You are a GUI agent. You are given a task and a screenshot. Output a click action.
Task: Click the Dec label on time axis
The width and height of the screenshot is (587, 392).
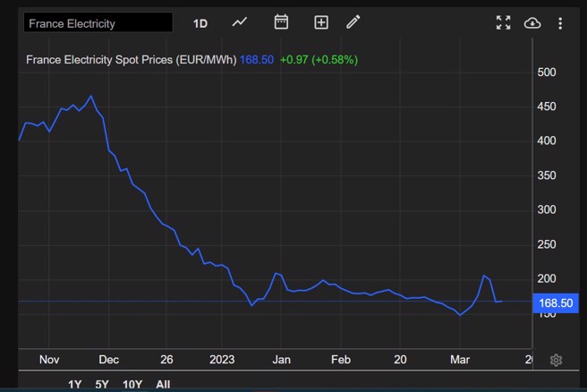(x=108, y=359)
